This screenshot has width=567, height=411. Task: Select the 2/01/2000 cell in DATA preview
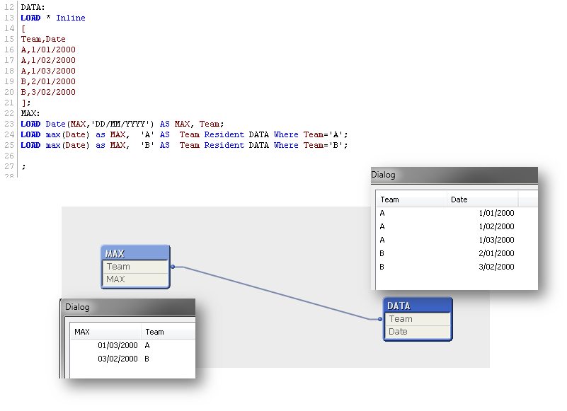coord(496,254)
